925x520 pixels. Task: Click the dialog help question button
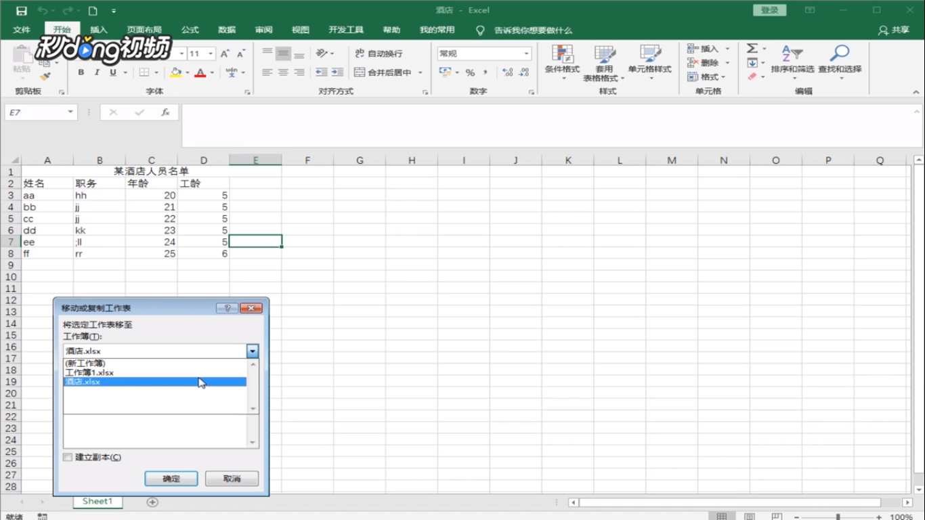[x=227, y=308]
